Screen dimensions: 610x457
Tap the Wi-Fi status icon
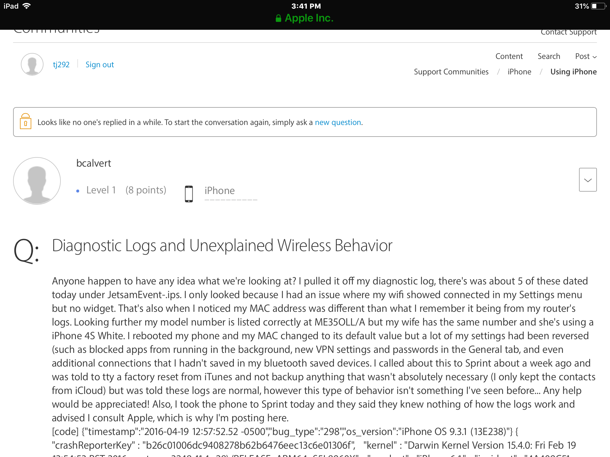[27, 6]
